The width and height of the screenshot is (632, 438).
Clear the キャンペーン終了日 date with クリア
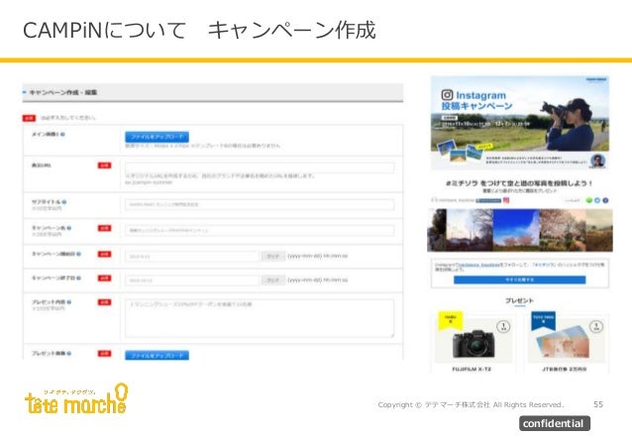(273, 280)
